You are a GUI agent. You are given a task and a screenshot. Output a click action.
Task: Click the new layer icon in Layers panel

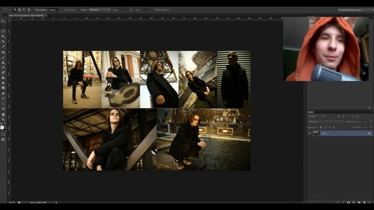[364, 202]
